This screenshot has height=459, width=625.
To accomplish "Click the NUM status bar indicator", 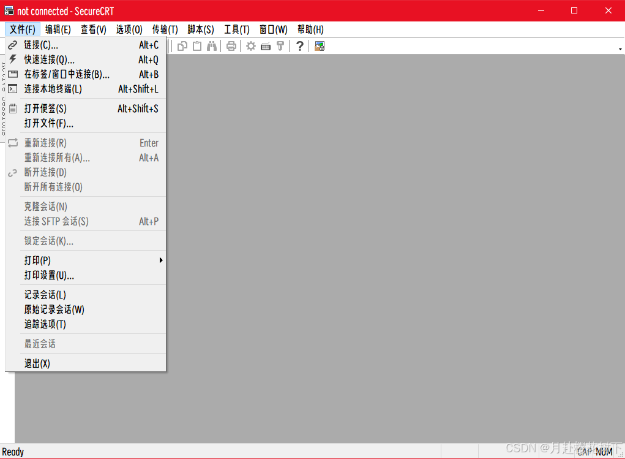I will [604, 452].
